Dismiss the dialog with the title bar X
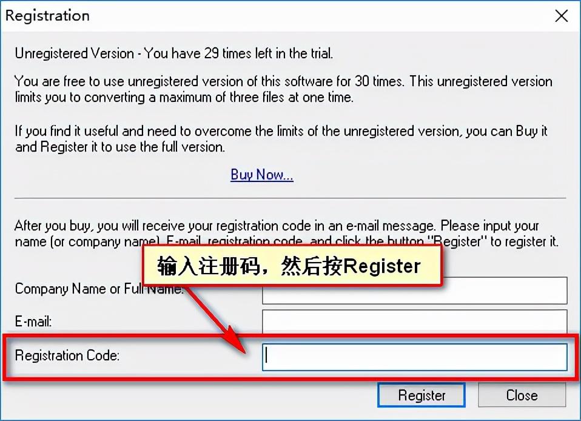The width and height of the screenshot is (581, 421). click(562, 16)
